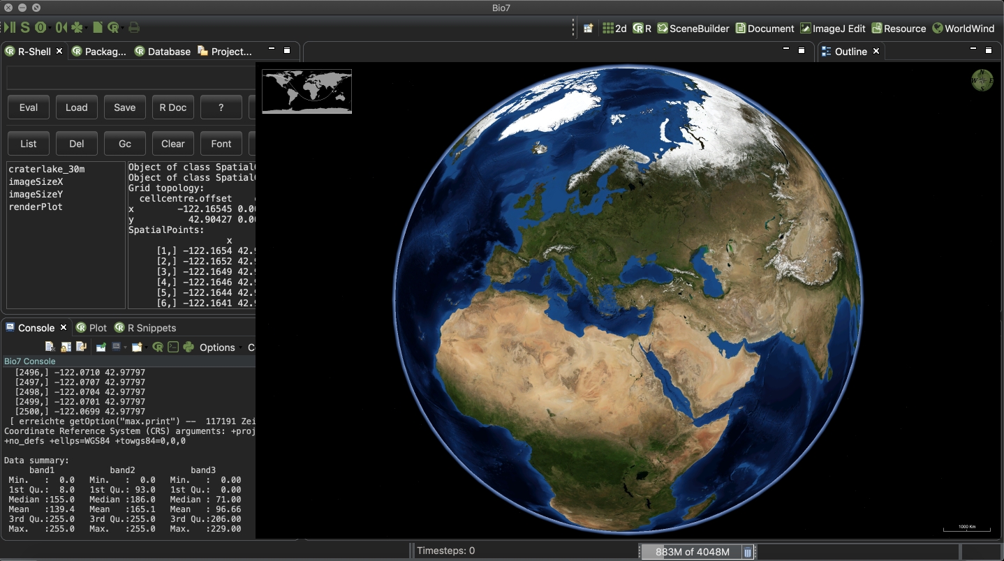1004x561 pixels.
Task: Open the WorldWind perspective
Action: [x=963, y=29]
